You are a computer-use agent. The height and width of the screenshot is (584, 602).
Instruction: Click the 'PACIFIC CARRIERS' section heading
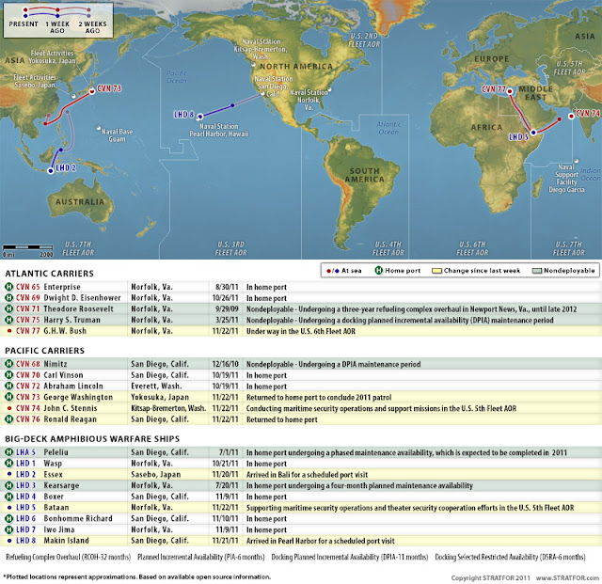[44, 351]
